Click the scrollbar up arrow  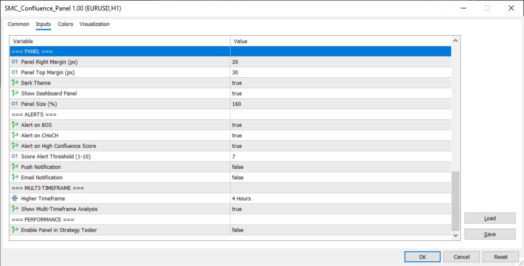click(456, 40)
